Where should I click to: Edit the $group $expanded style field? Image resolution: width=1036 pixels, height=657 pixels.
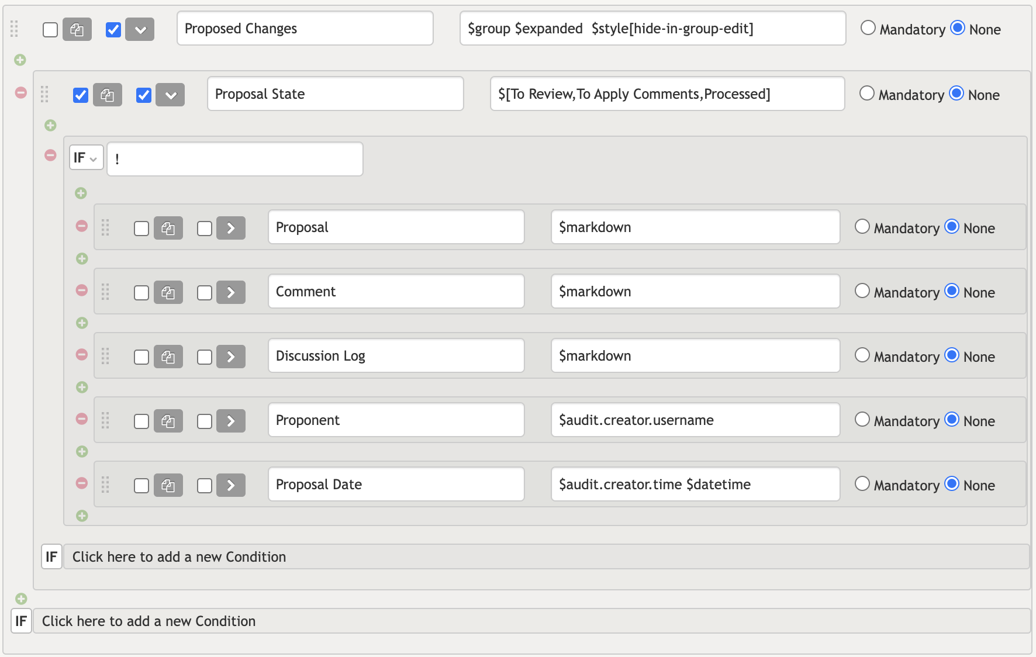[653, 28]
